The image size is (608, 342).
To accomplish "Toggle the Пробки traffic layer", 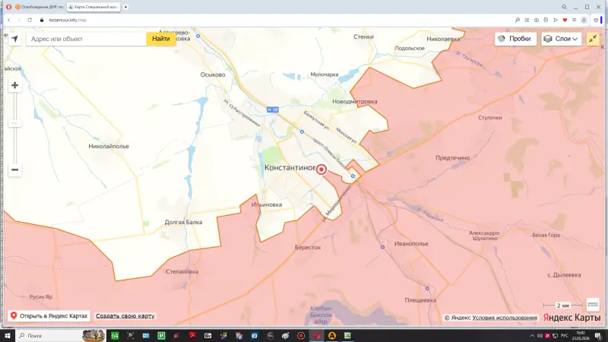I will 515,39.
